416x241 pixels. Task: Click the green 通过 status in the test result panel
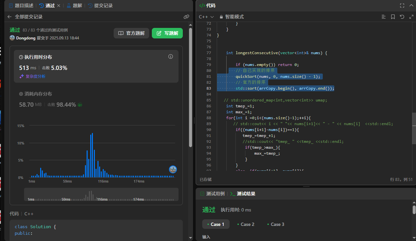(x=209, y=210)
